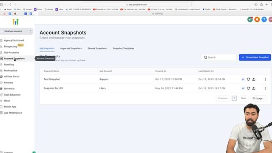Screen dimensions: 272x153
Task: Click the Liferx sub account cell
Action: [x=102, y=88]
